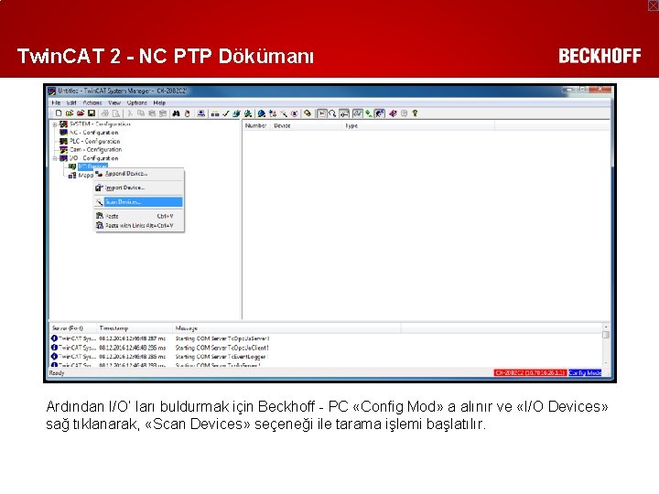Image resolution: width=659 pixels, height=494 pixels.
Task: Click the Generate Mappings toolbar icon
Action: pos(215,113)
